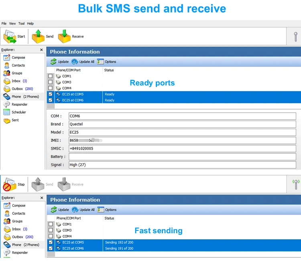Screen dimensions: 301x263
Task: Click the Send icon next to Start
Action: (x=38, y=37)
